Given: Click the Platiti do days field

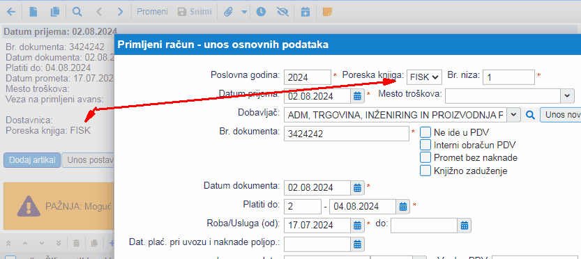Looking at the screenshot, I should point(303,207).
